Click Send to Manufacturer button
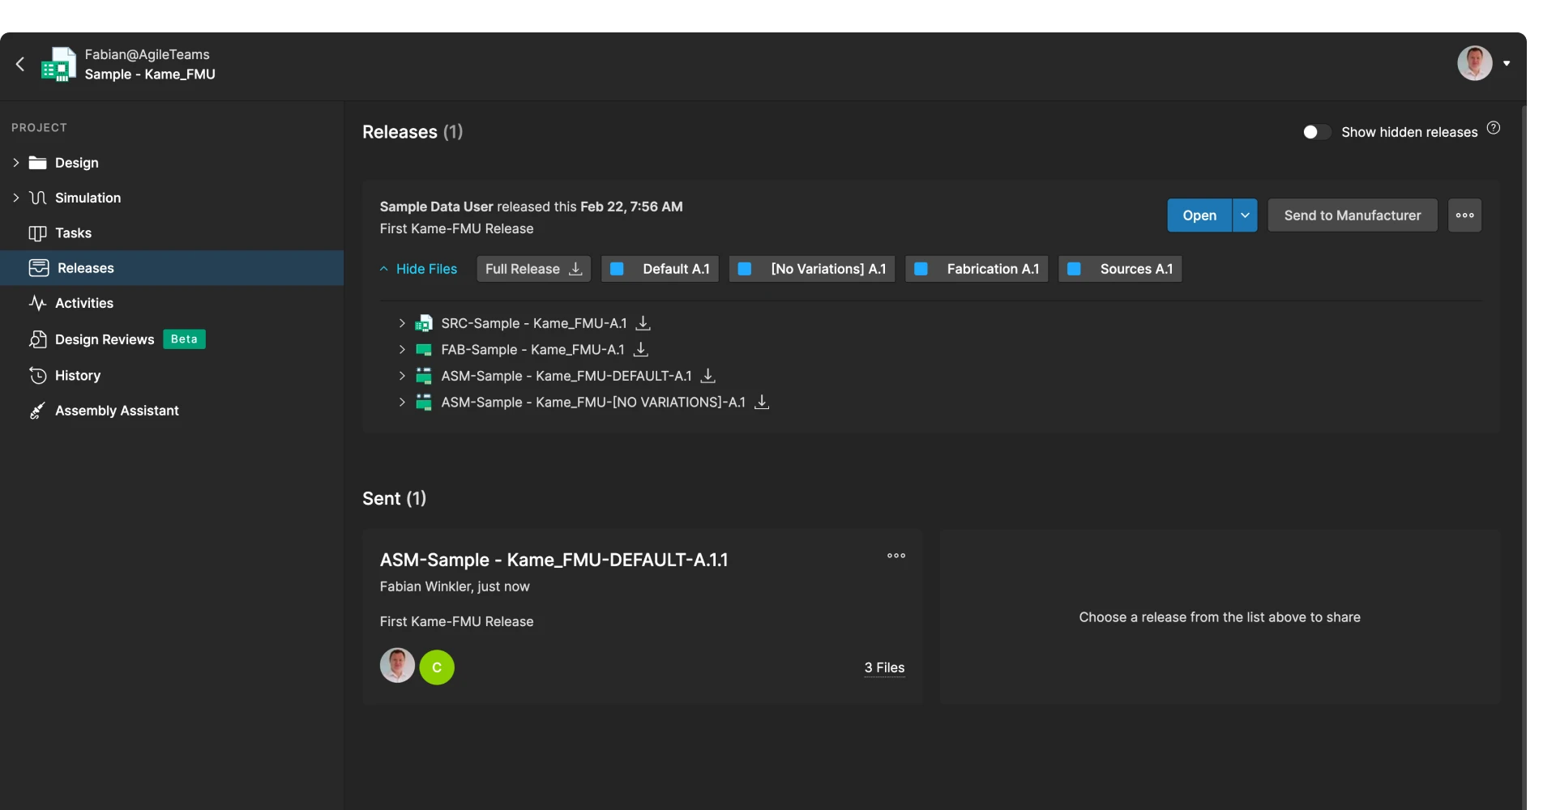1556x810 pixels. (1352, 215)
